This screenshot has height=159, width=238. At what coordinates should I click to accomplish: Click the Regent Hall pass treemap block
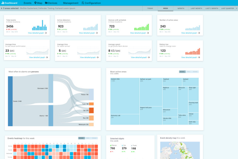(151, 116)
